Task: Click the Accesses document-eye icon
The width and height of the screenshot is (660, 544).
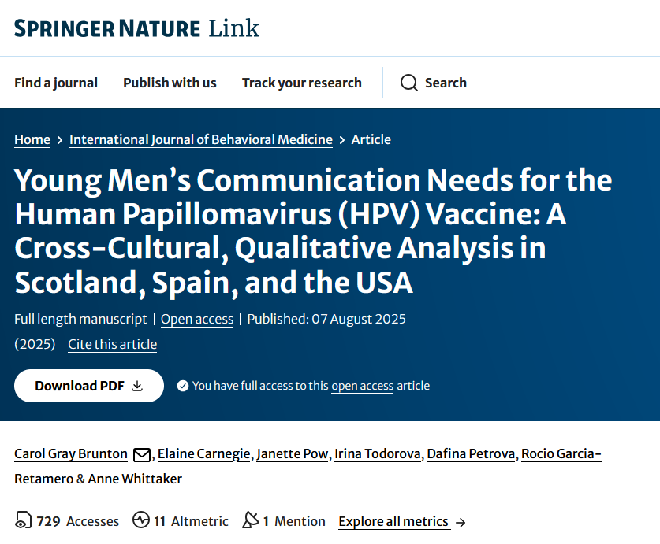Action: (24, 521)
